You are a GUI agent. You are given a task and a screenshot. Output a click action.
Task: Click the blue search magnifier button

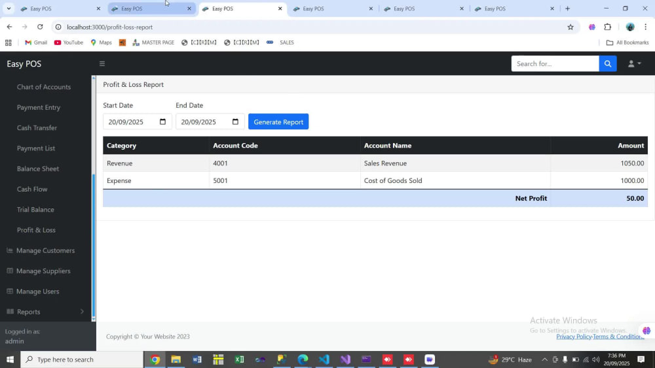[x=608, y=64]
